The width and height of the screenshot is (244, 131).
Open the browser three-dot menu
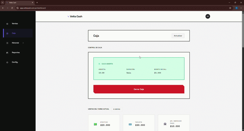[241, 8]
